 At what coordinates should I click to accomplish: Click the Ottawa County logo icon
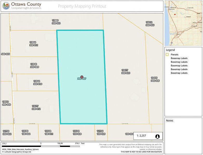click(x=6, y=6)
